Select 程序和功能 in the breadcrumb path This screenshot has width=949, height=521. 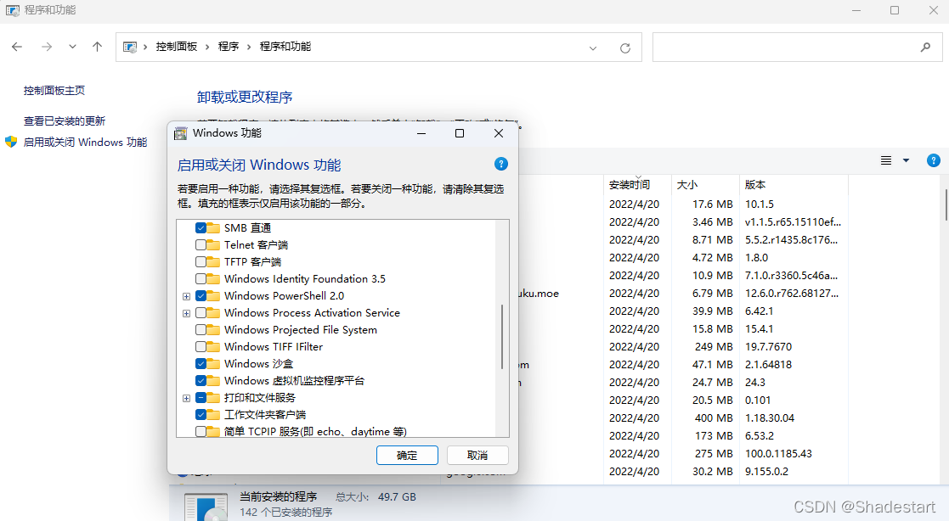point(285,47)
